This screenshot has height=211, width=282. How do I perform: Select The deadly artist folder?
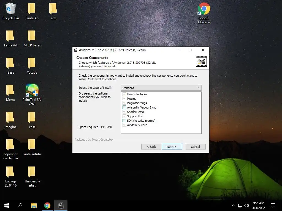32,177
